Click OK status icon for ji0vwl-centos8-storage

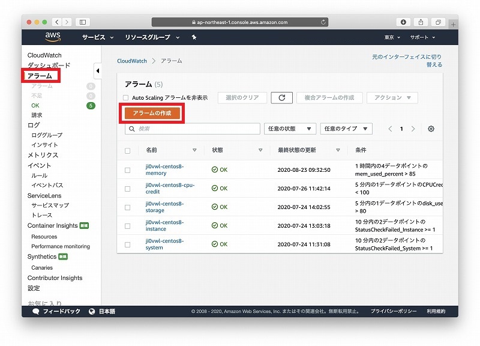215,207
